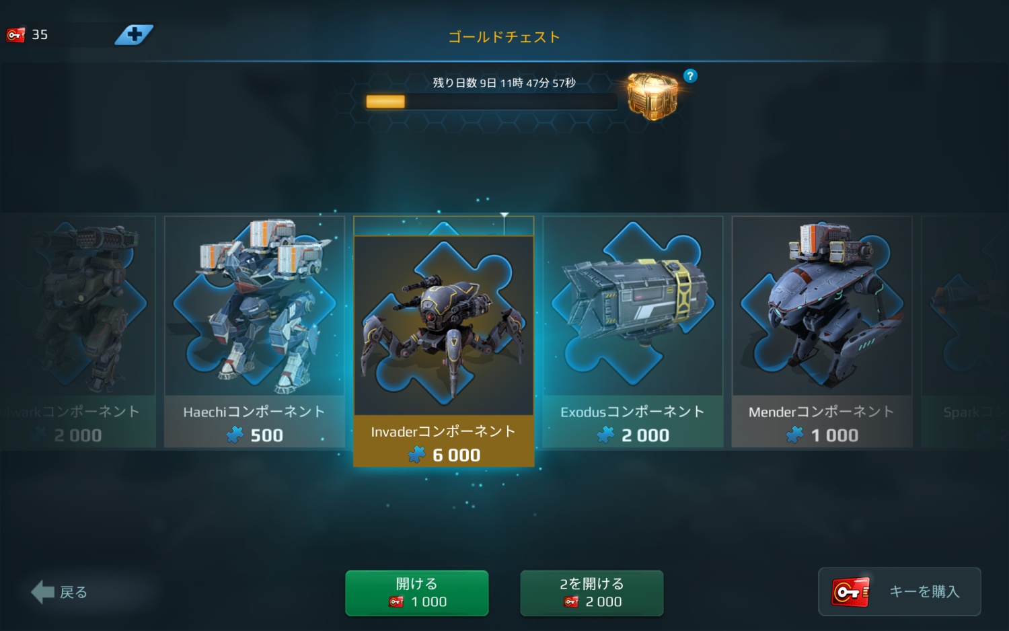Click the キーを購入 text label
The width and height of the screenshot is (1009, 631).
[924, 591]
